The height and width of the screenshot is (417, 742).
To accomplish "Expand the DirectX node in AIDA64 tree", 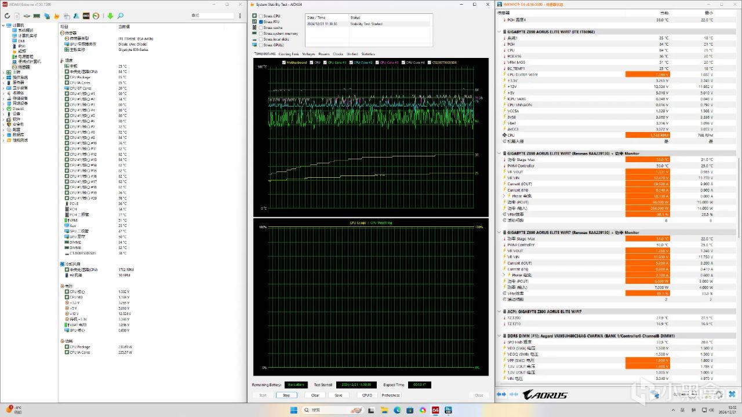I will coord(3,108).
